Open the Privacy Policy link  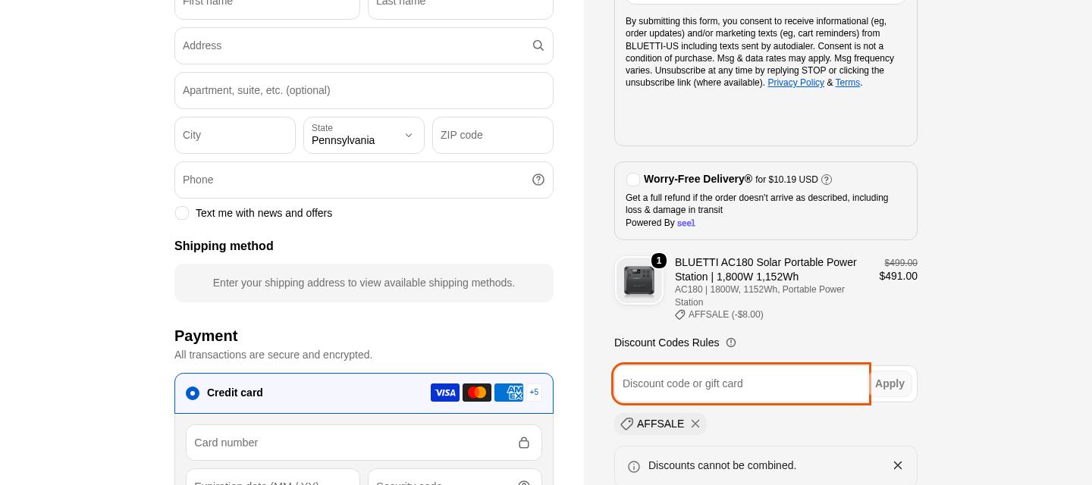(x=795, y=83)
